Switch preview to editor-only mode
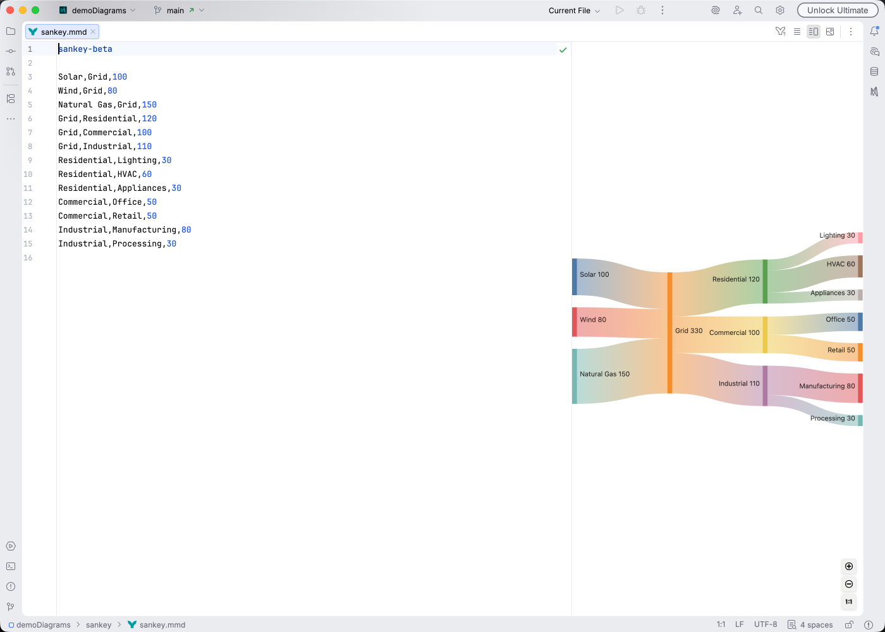885x632 pixels. click(797, 31)
